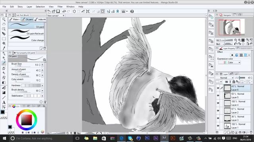Viewport: 254px width, 142px height.
Task: Select the Gradient tool
Action: click(4, 93)
